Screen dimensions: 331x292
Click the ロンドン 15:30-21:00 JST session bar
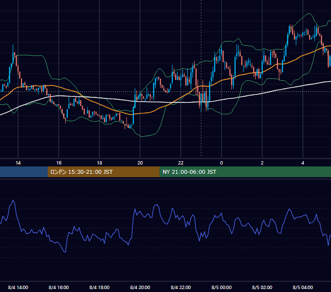click(x=103, y=172)
